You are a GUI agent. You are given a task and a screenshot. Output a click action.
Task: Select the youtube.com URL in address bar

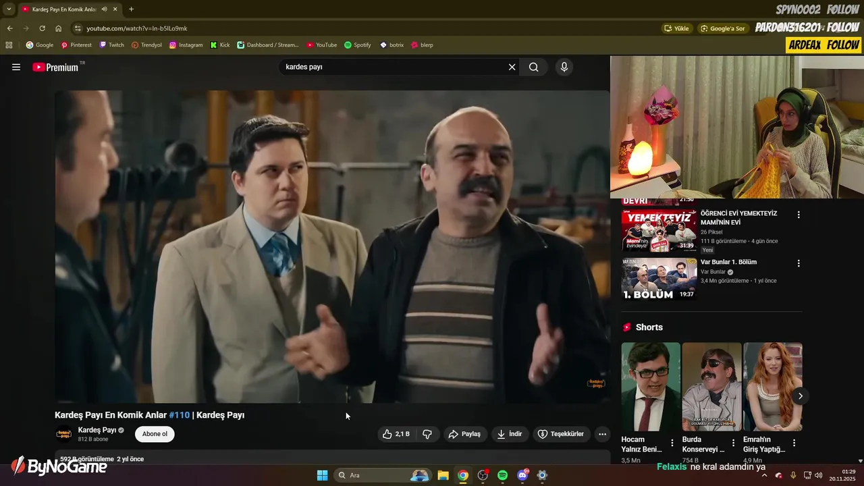click(137, 28)
